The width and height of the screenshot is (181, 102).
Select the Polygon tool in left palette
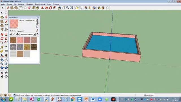click(2, 30)
